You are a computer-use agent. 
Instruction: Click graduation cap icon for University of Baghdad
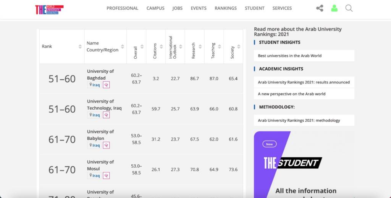(106, 85)
